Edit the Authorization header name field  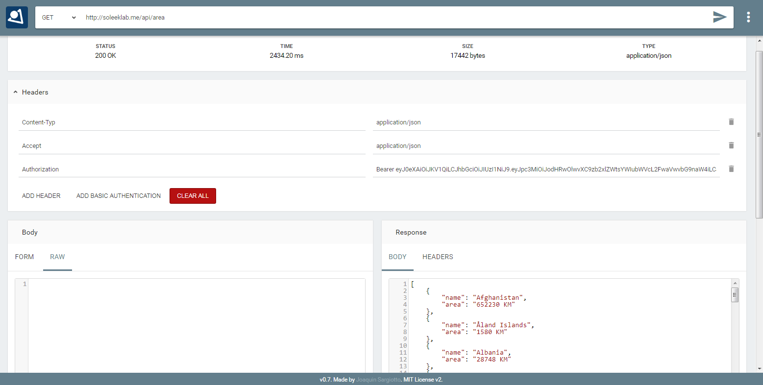point(192,169)
